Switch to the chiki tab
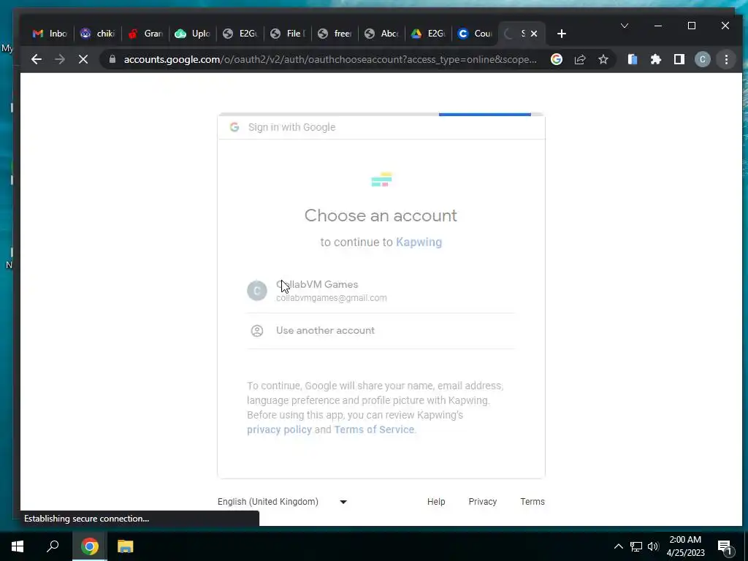Viewport: 748px width, 561px height. (x=97, y=34)
